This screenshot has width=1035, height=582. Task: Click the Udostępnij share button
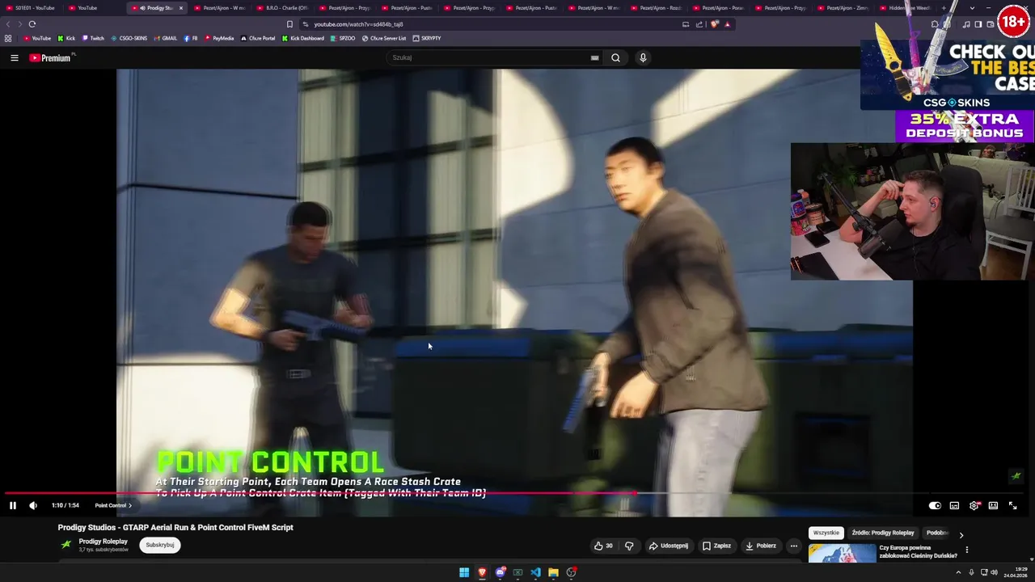click(669, 546)
